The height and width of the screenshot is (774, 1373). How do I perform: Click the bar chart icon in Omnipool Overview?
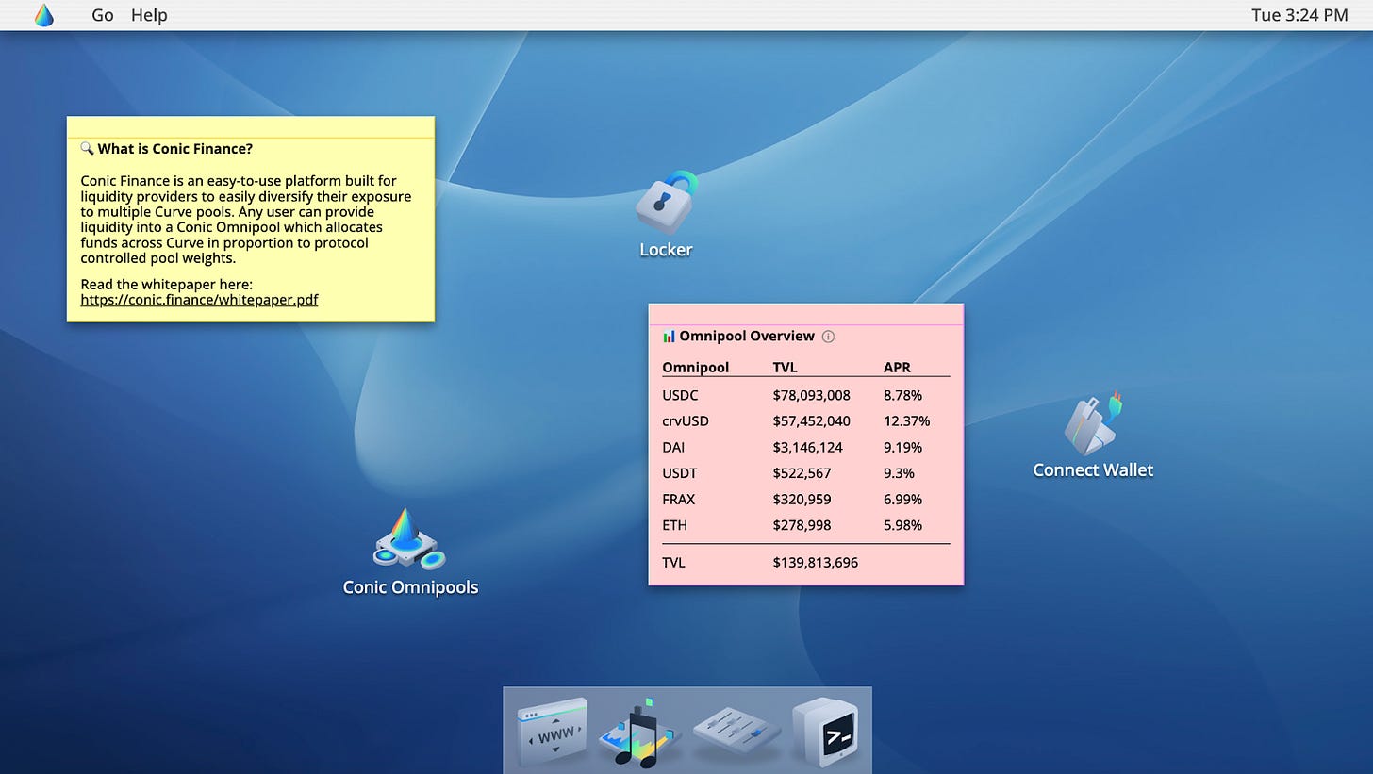pos(669,336)
